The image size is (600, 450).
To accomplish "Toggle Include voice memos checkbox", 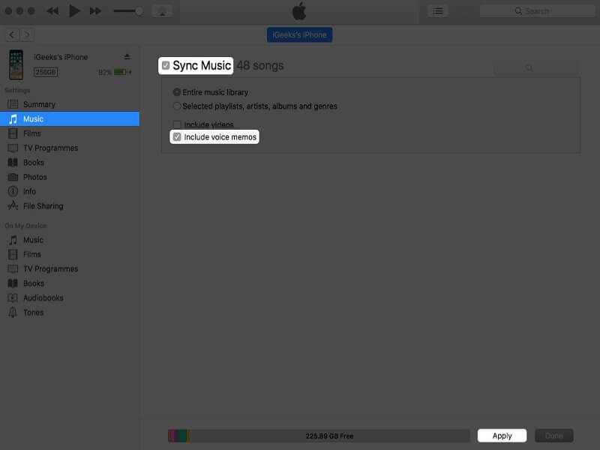I will point(177,137).
